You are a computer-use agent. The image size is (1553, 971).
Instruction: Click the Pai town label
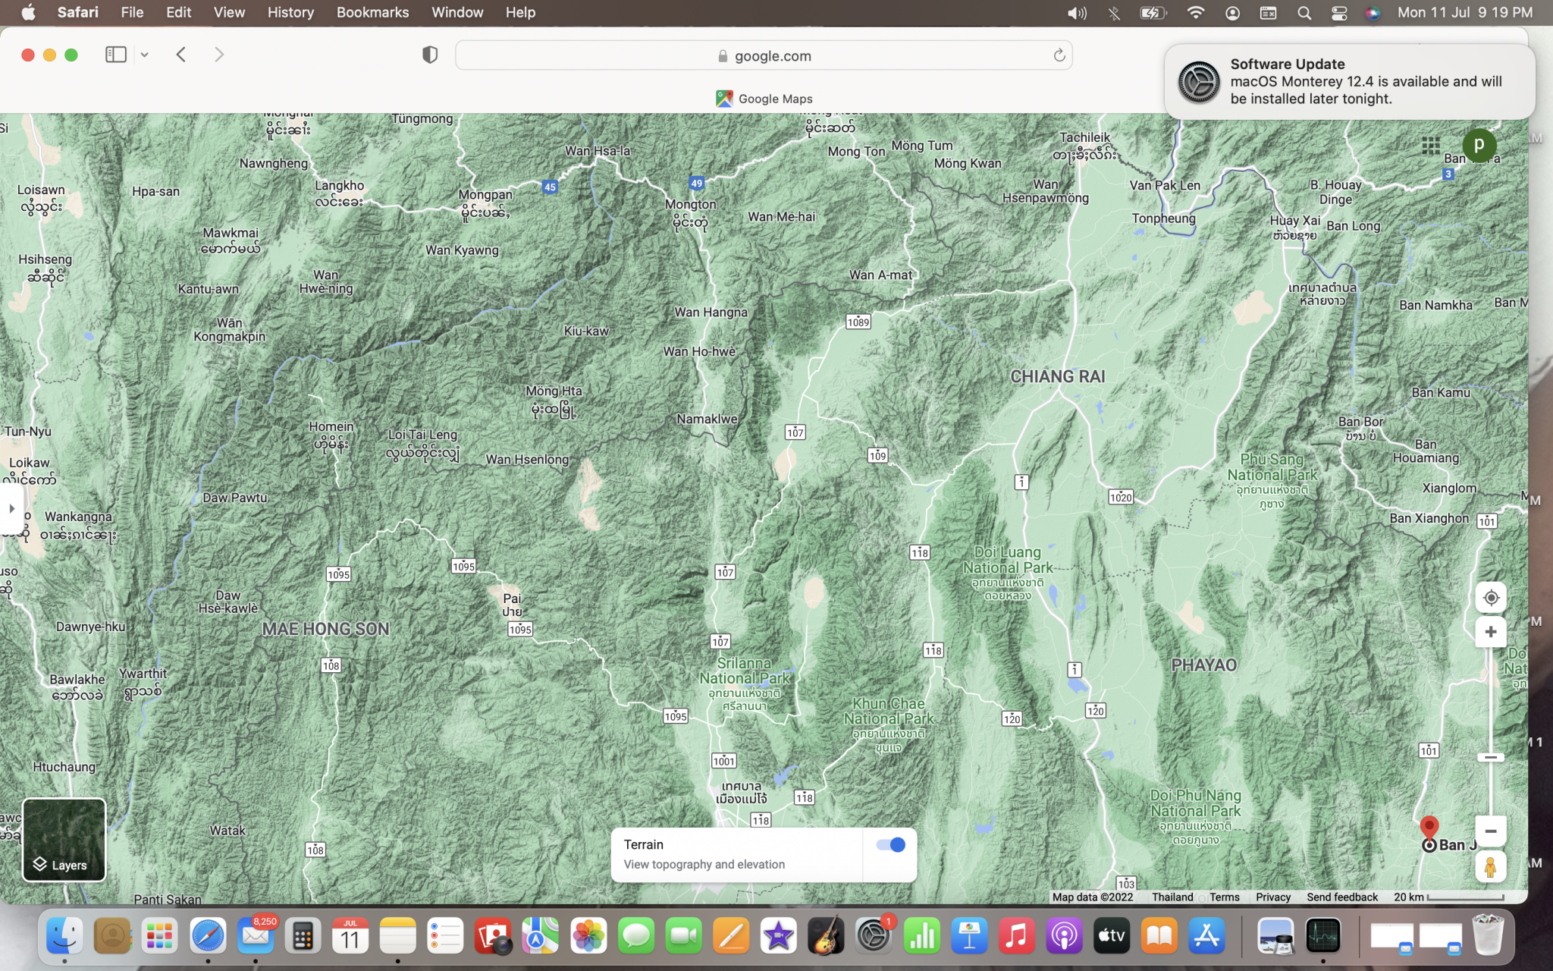(512, 605)
